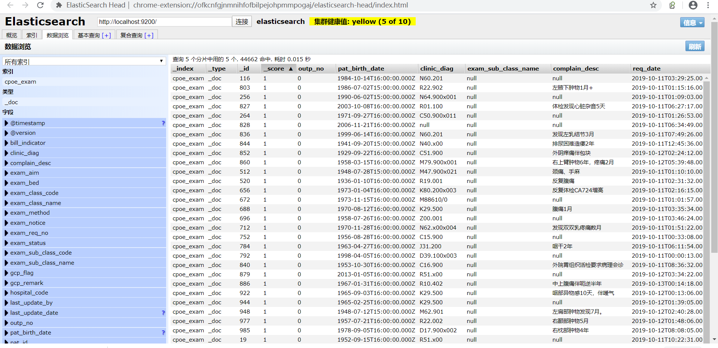
Task: Select the cpoe_exam index filter
Action: tap(85, 82)
